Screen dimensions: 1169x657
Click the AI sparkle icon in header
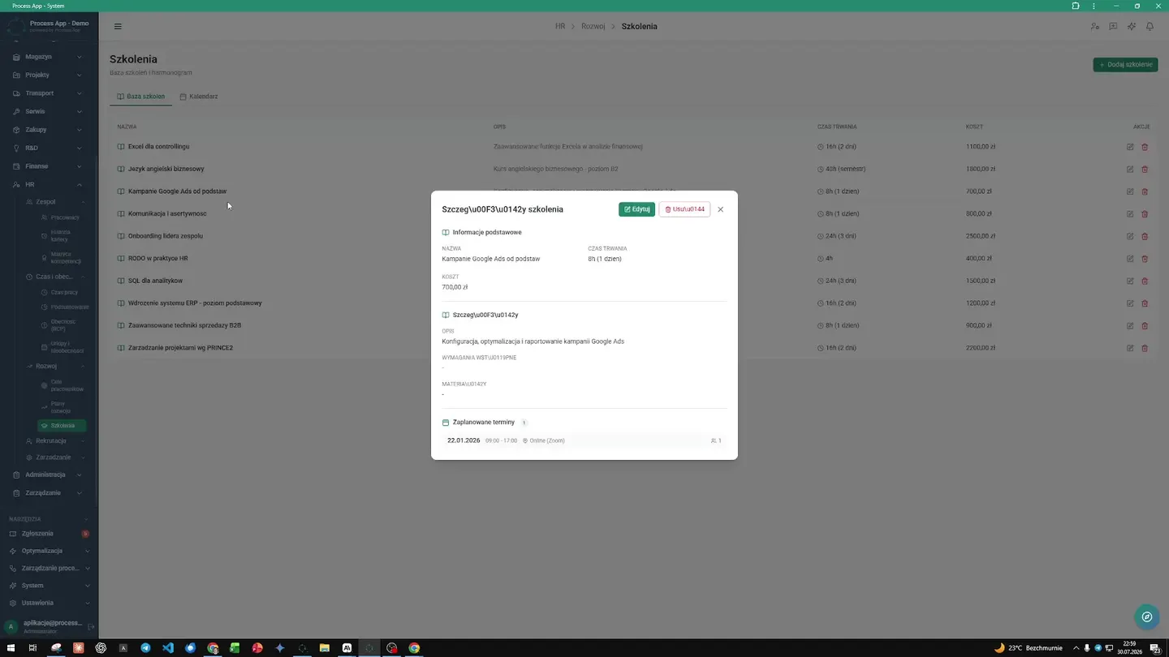(x=1132, y=26)
